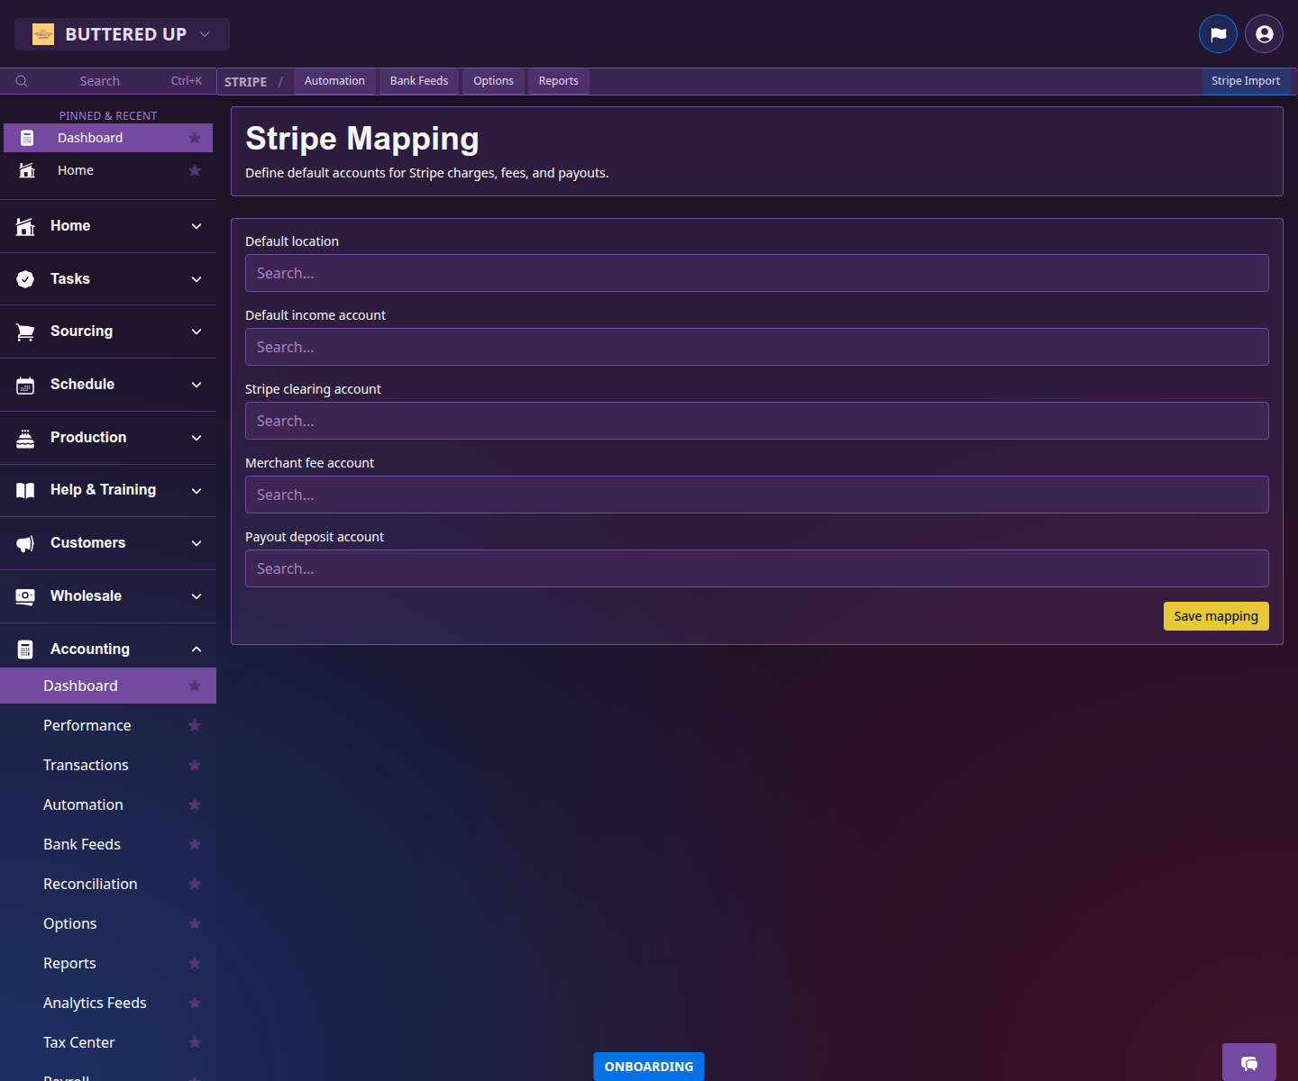Click the Customers megaphone icon
The width and height of the screenshot is (1298, 1081).
(25, 542)
